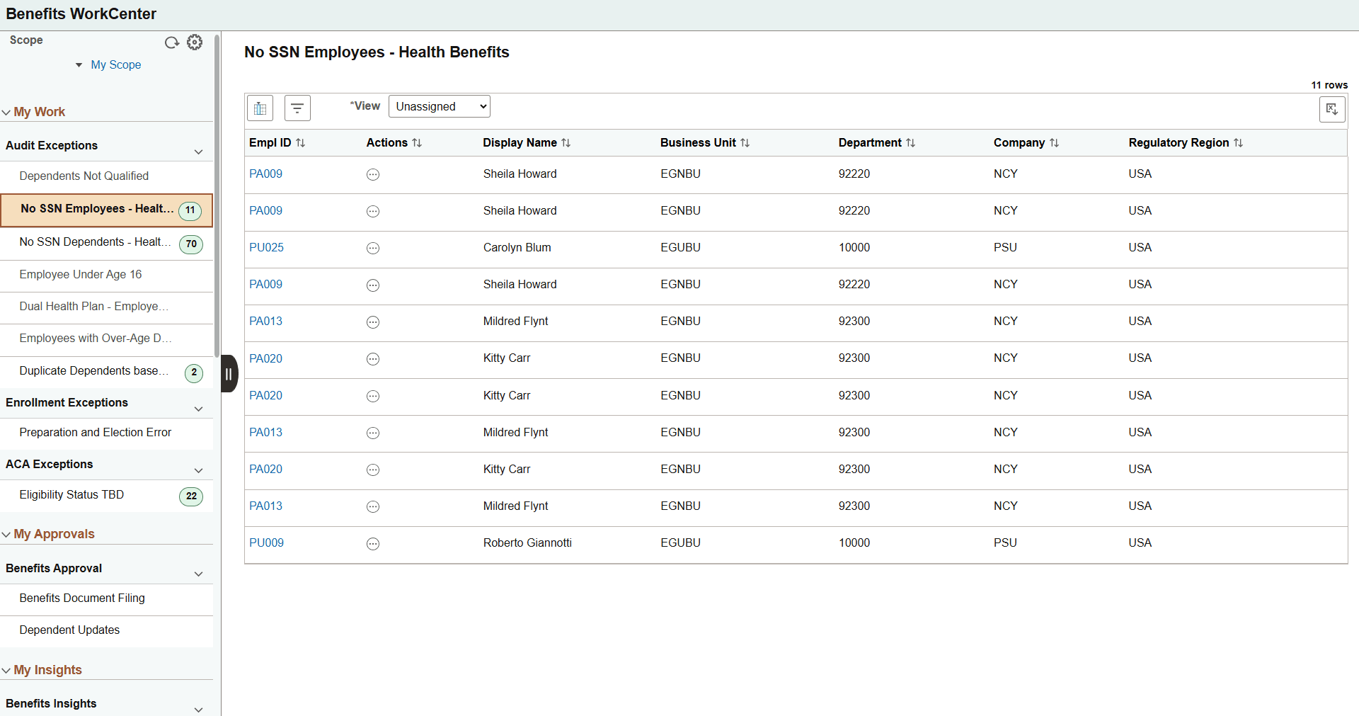The image size is (1359, 716).
Task: Select Eligibility Status TBD under ACA Exceptions
Action: [71, 494]
